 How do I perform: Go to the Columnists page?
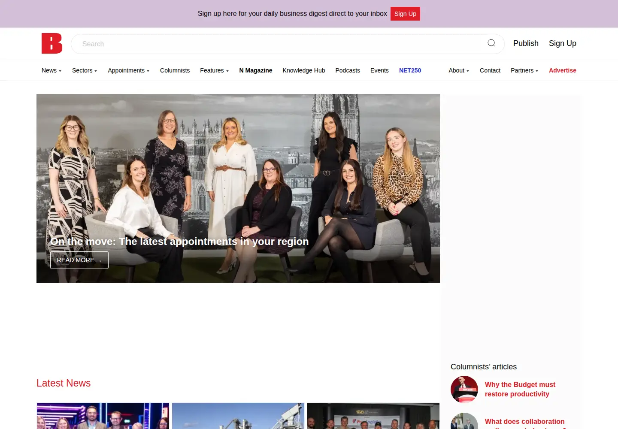click(x=175, y=70)
